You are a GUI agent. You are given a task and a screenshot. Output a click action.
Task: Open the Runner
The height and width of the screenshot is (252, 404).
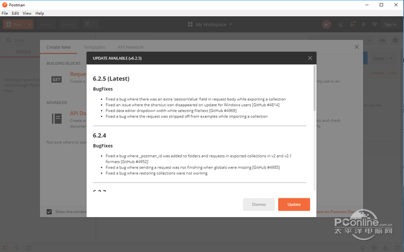[x=69, y=24]
